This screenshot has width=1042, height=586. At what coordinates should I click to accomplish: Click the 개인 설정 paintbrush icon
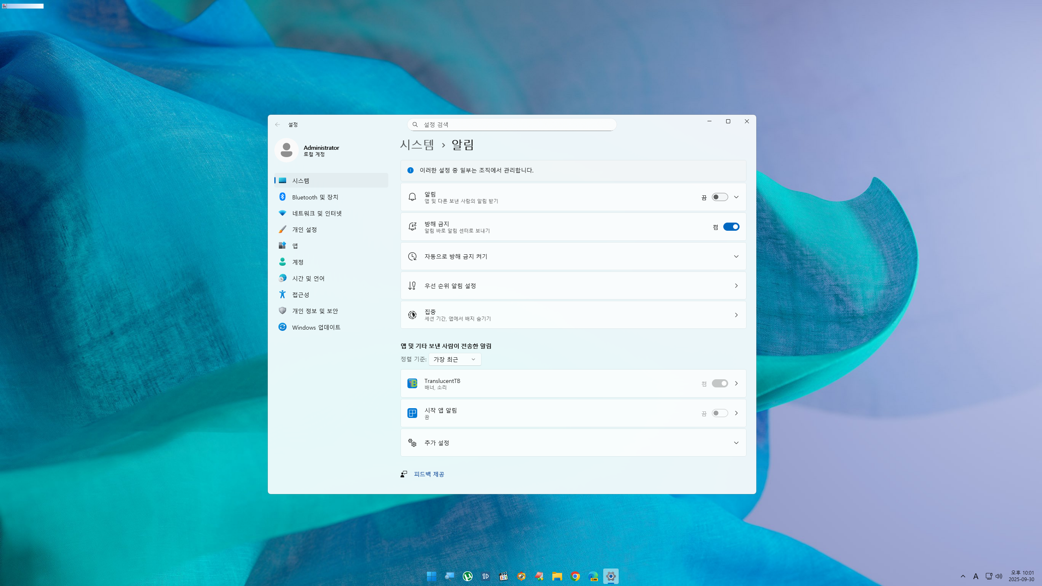click(x=282, y=230)
